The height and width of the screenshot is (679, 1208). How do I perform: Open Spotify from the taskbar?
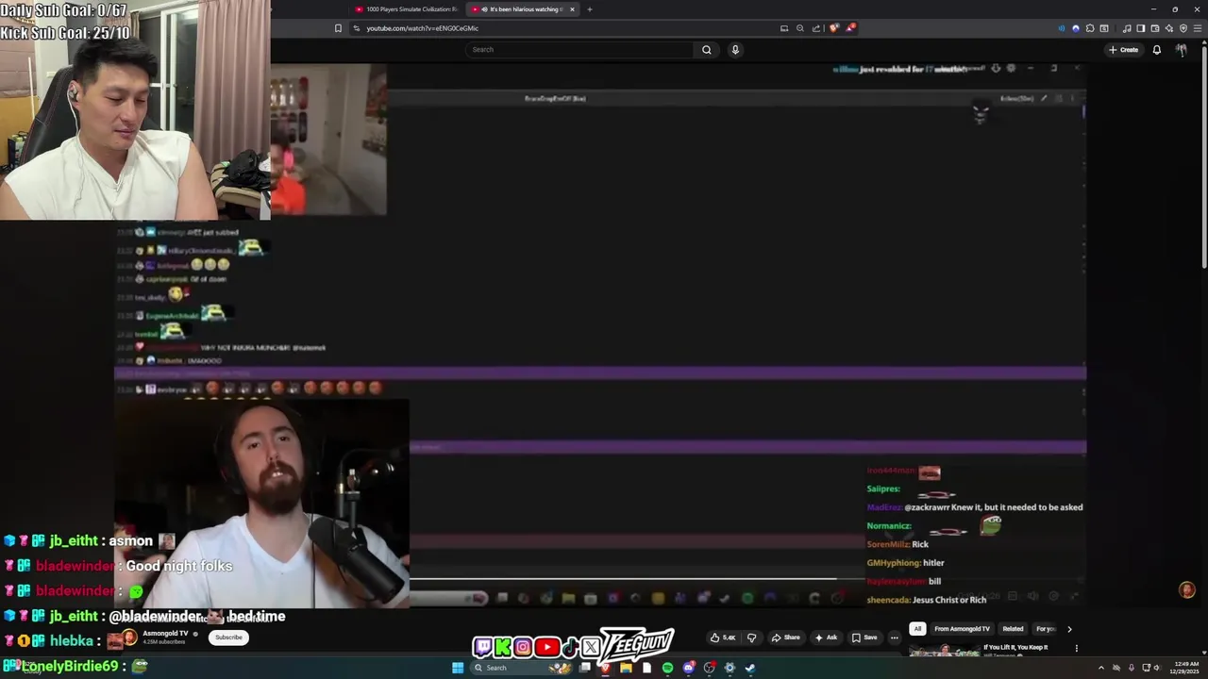667,668
